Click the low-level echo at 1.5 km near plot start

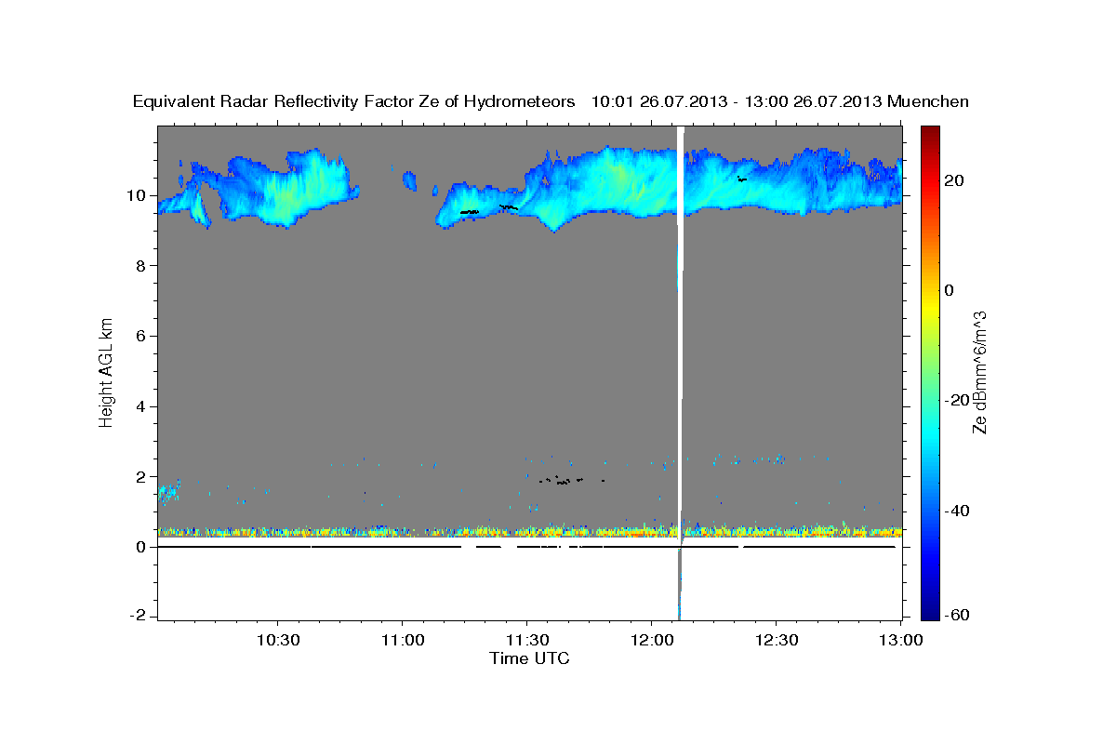click(x=167, y=493)
